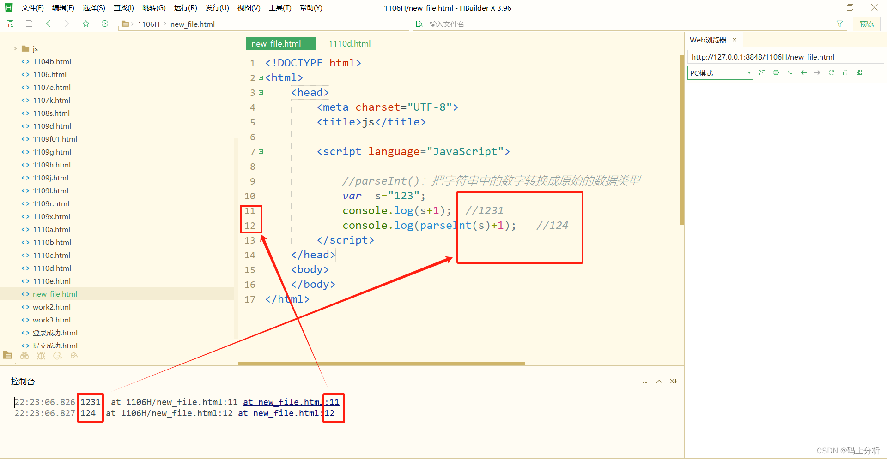
Task: Toggle the browser lock icon
Action: coord(845,72)
